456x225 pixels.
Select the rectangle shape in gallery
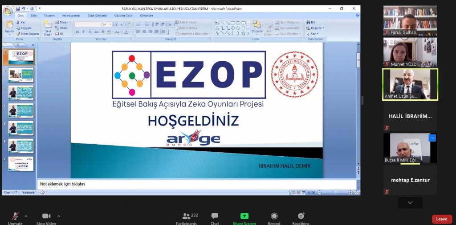coord(232,23)
